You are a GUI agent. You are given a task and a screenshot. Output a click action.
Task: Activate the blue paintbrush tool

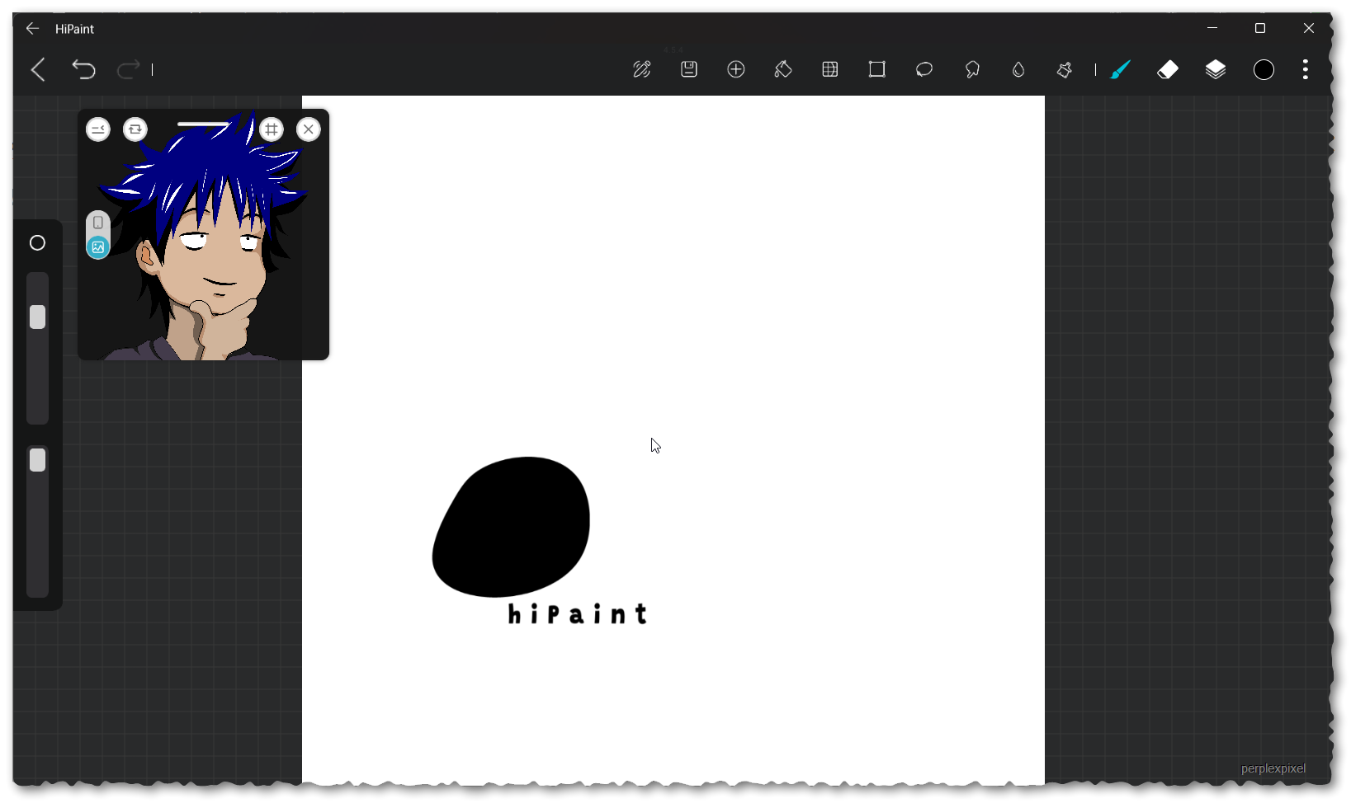tap(1120, 70)
